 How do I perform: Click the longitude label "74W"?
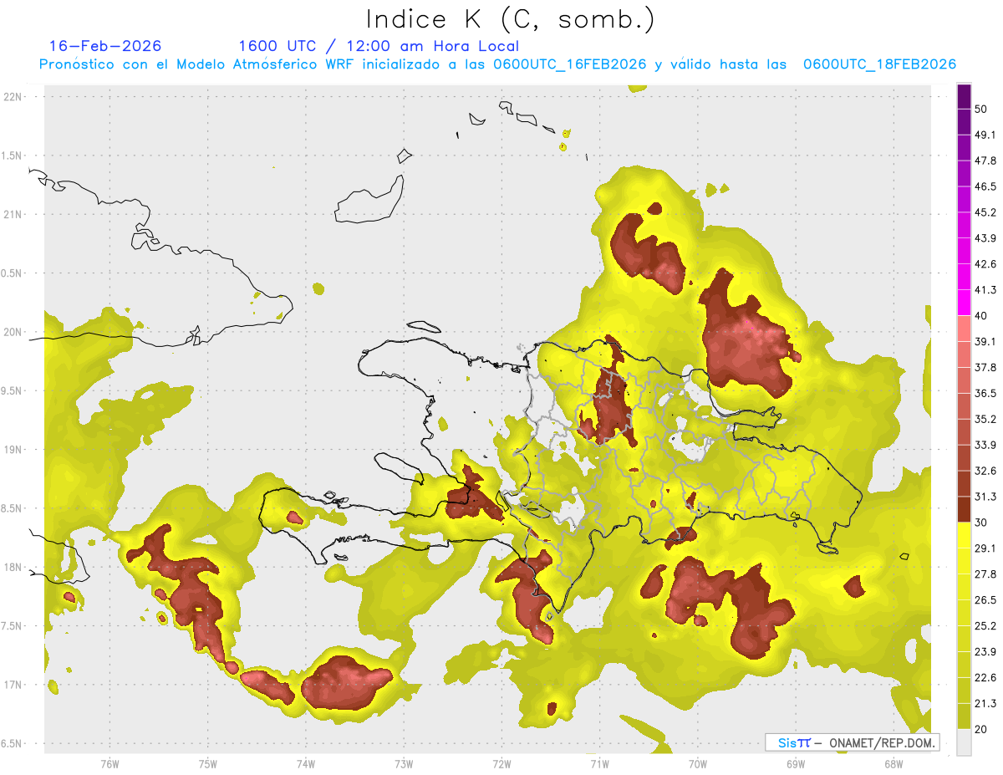coord(306,763)
